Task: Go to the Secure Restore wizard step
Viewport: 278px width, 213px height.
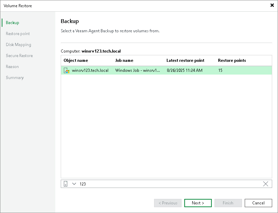Action: tap(19, 56)
